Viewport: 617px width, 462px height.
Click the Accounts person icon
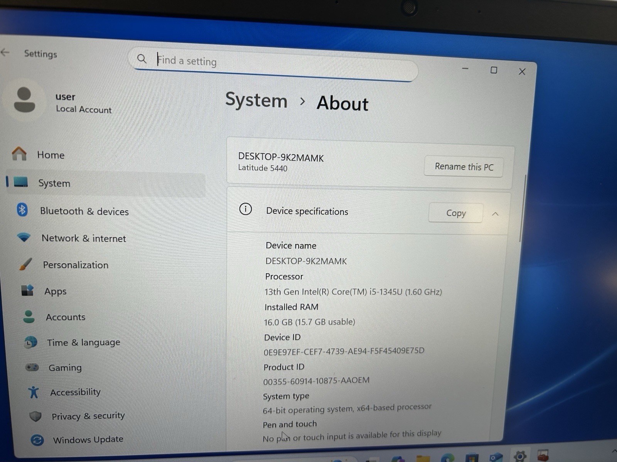pos(29,316)
